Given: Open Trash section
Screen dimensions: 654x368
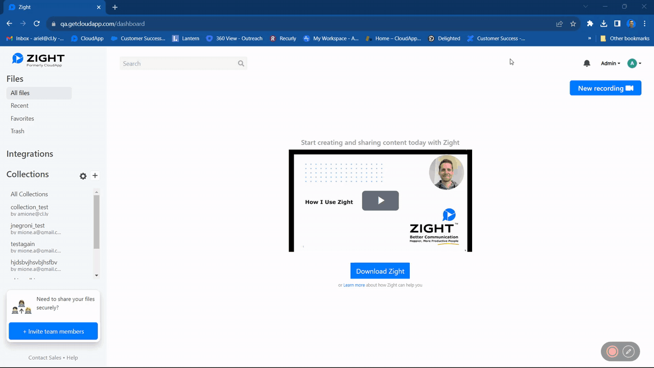Looking at the screenshot, I should coord(17,131).
